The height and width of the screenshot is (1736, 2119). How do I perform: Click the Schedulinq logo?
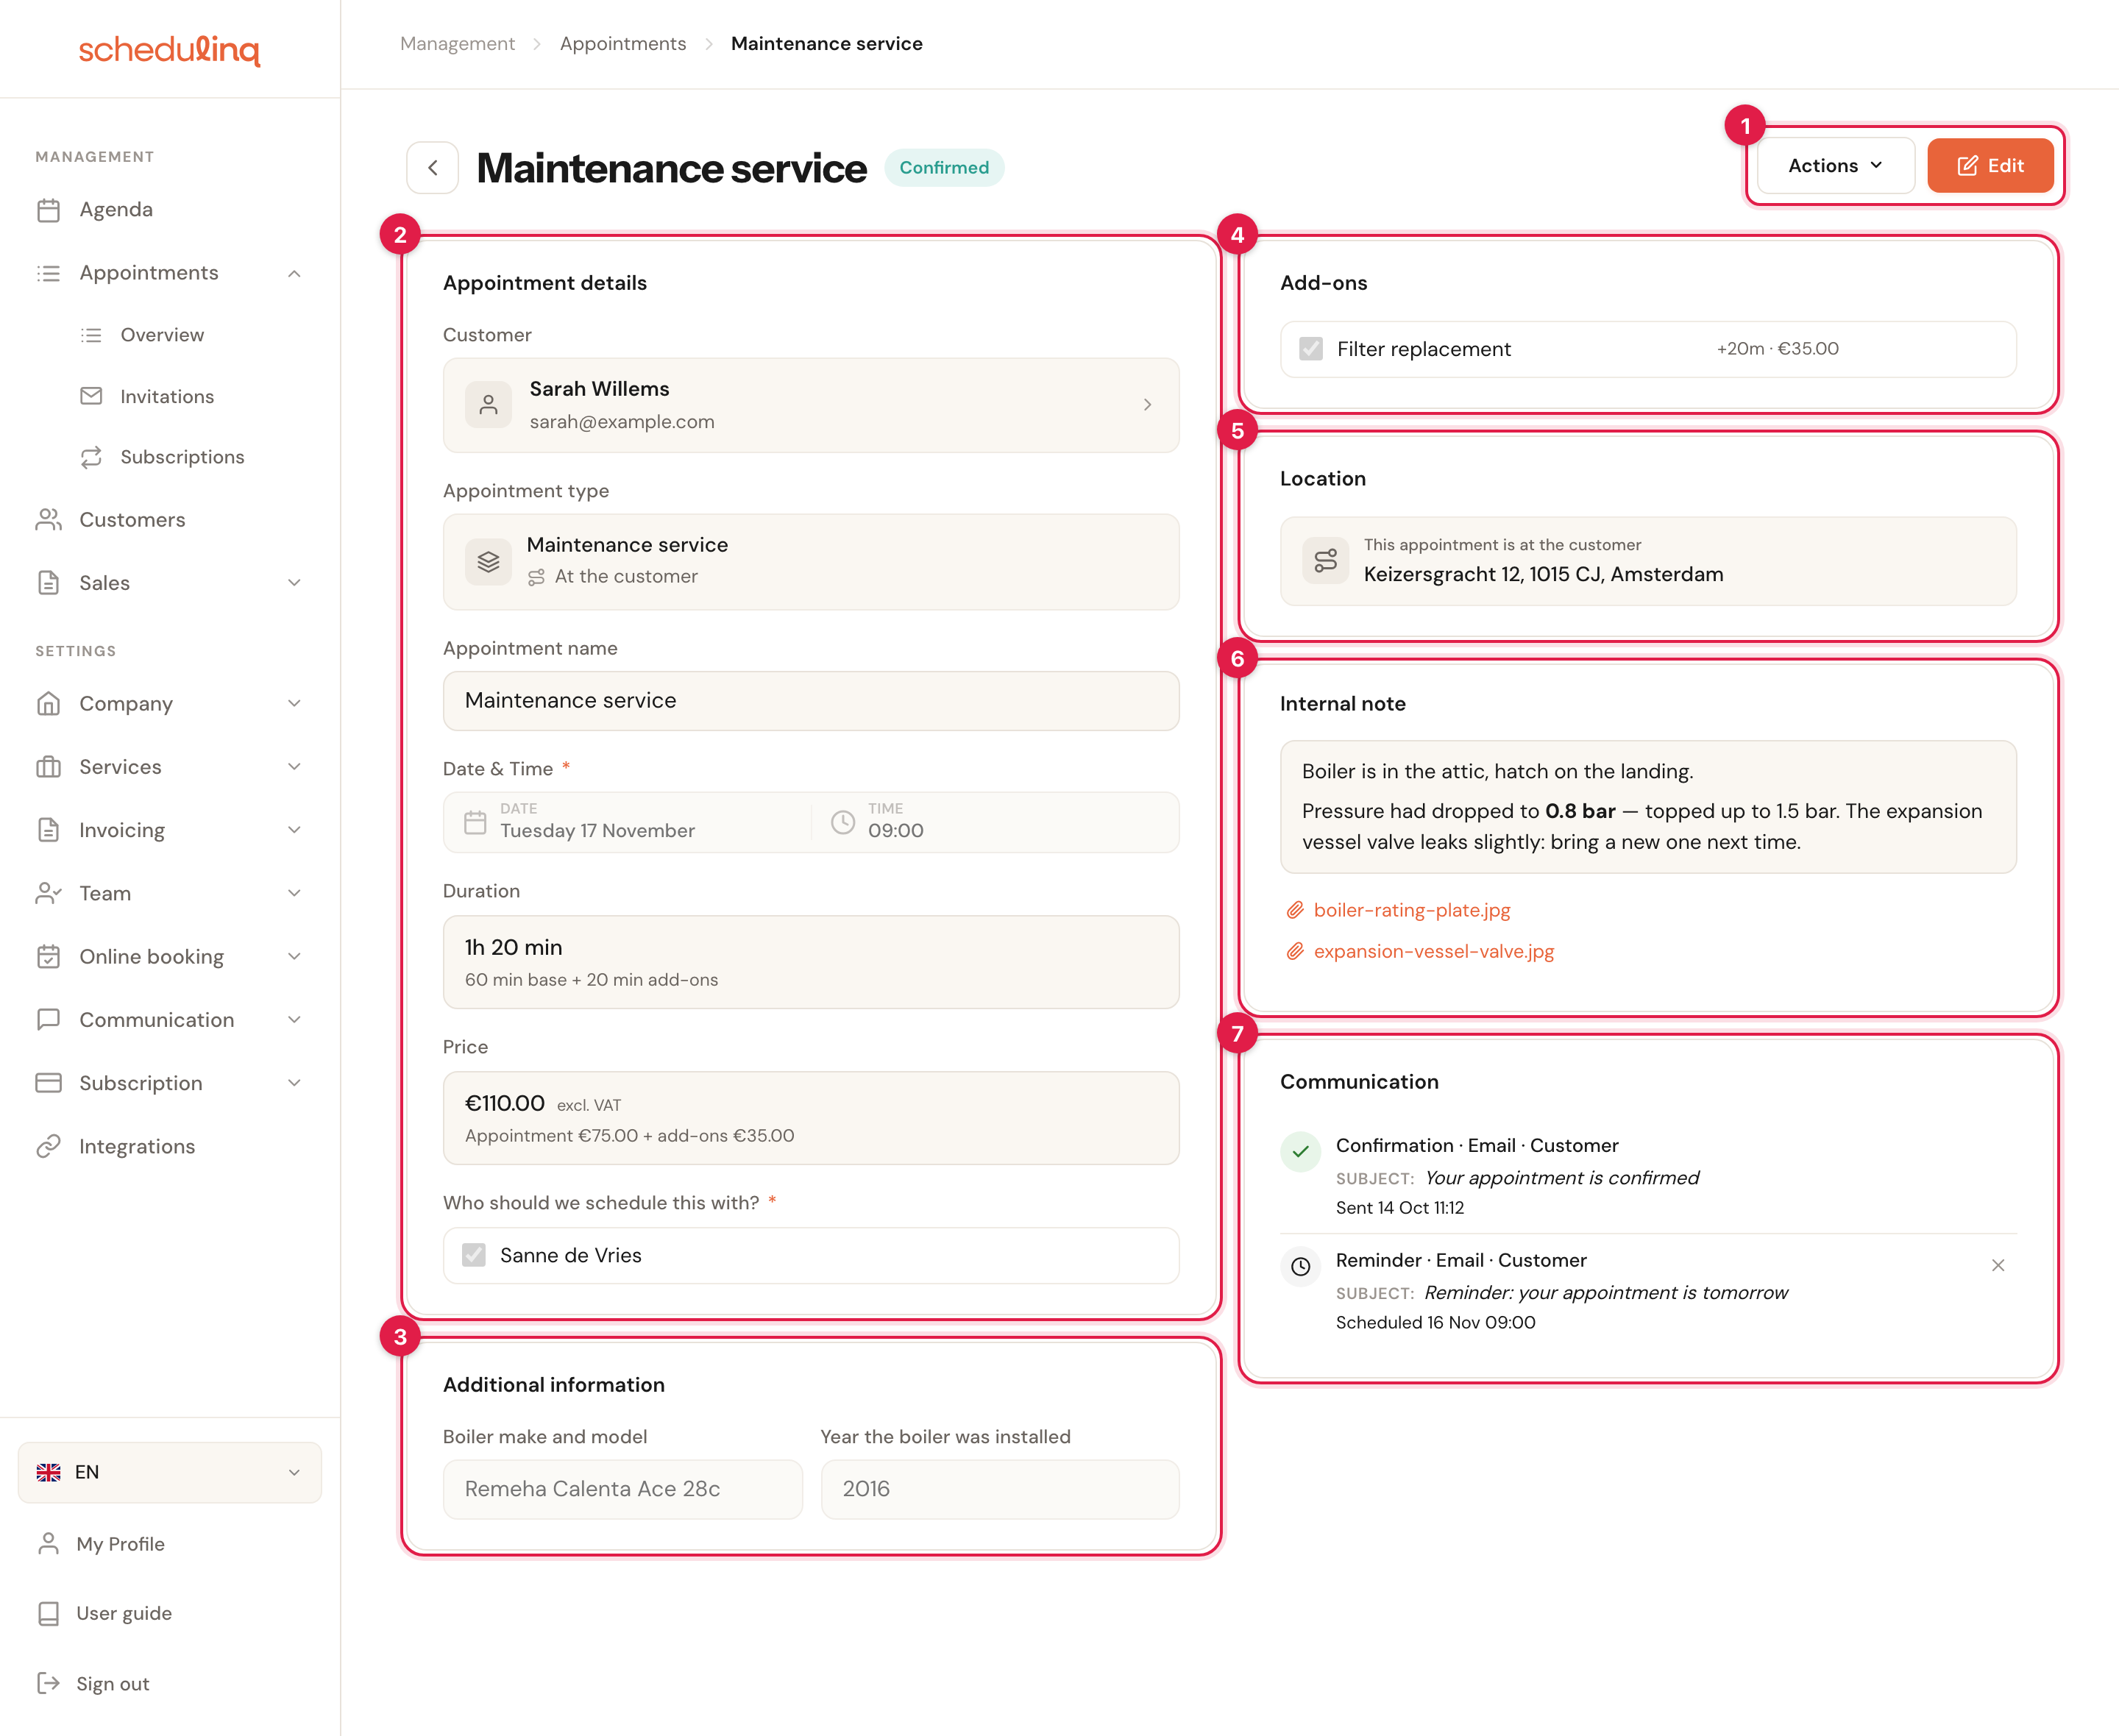tap(170, 49)
